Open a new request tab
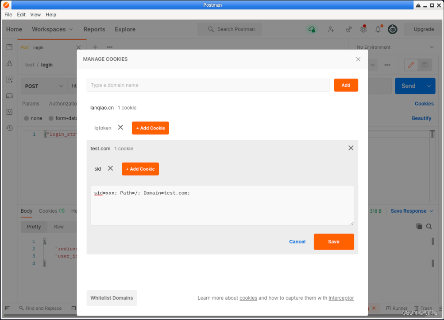The height and width of the screenshot is (320, 444). pos(95,47)
